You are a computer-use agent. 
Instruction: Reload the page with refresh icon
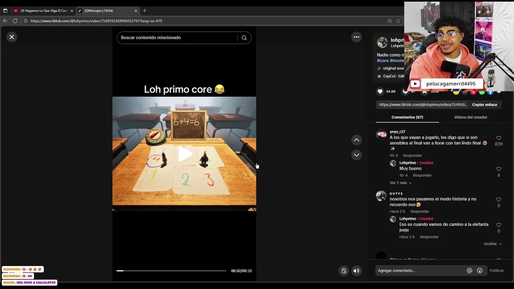(x=15, y=21)
